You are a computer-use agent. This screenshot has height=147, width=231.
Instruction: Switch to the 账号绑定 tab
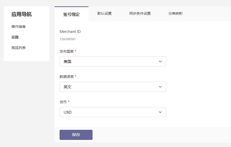coord(72,14)
